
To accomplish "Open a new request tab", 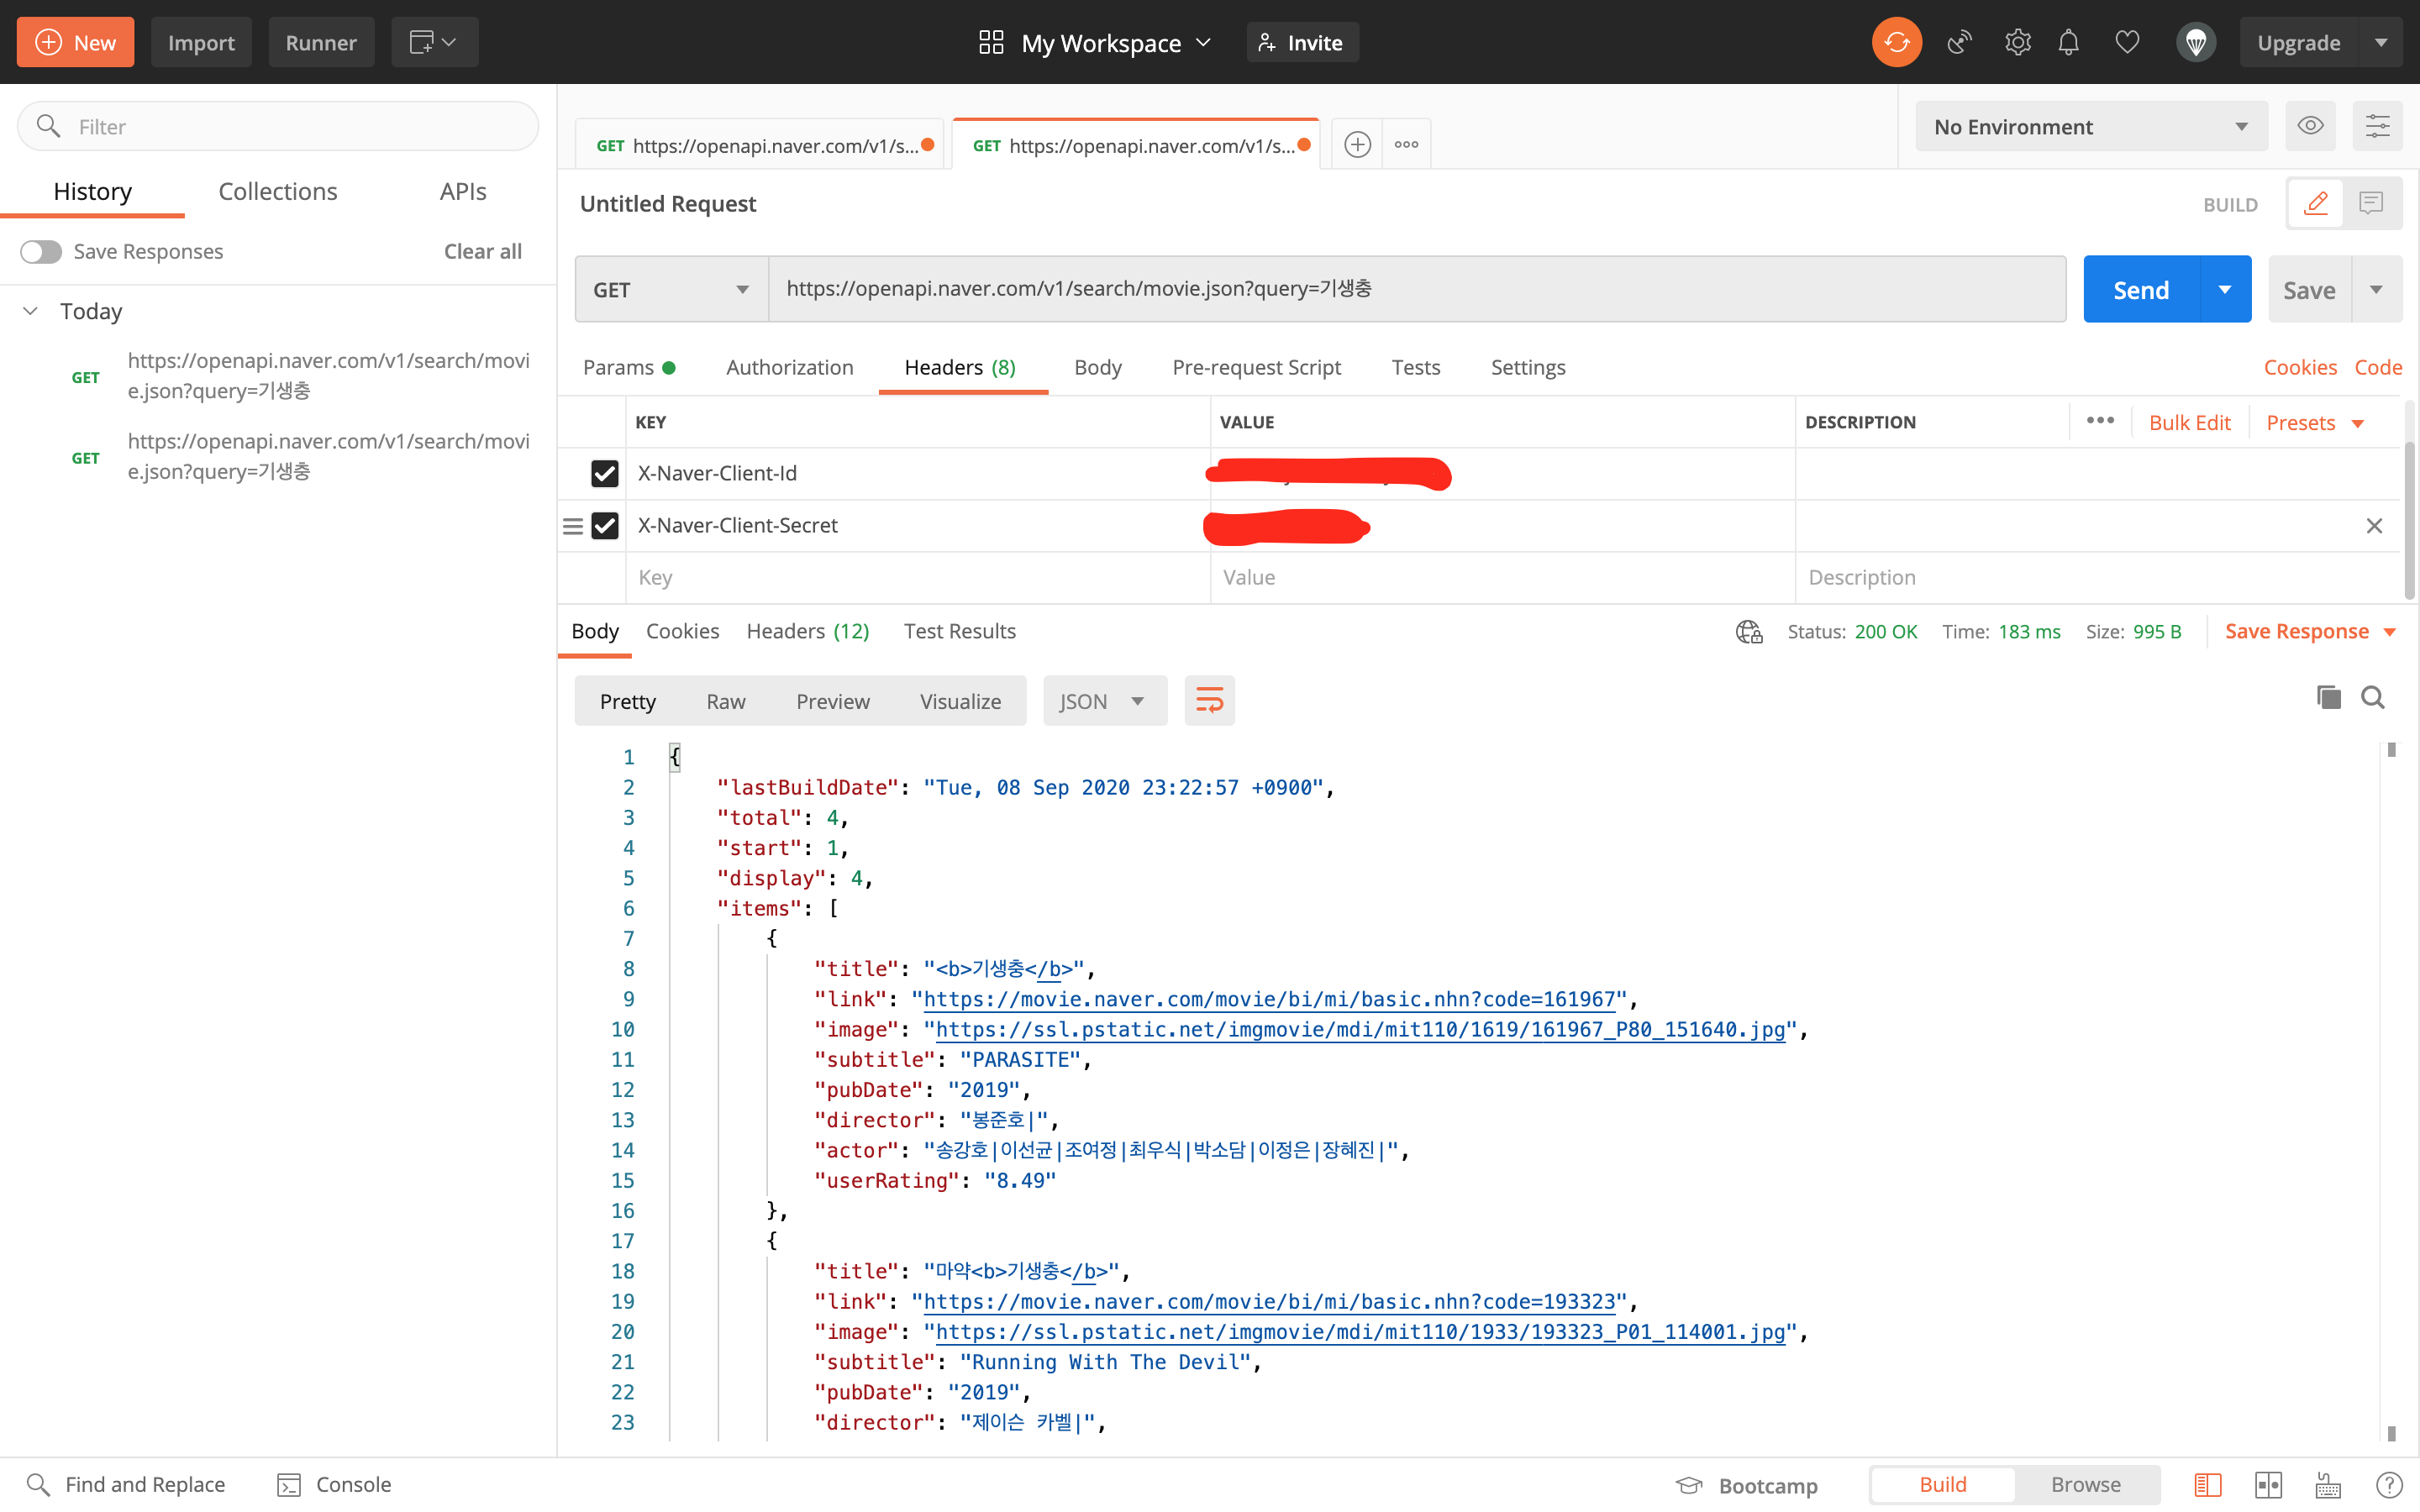I will coord(1357,145).
